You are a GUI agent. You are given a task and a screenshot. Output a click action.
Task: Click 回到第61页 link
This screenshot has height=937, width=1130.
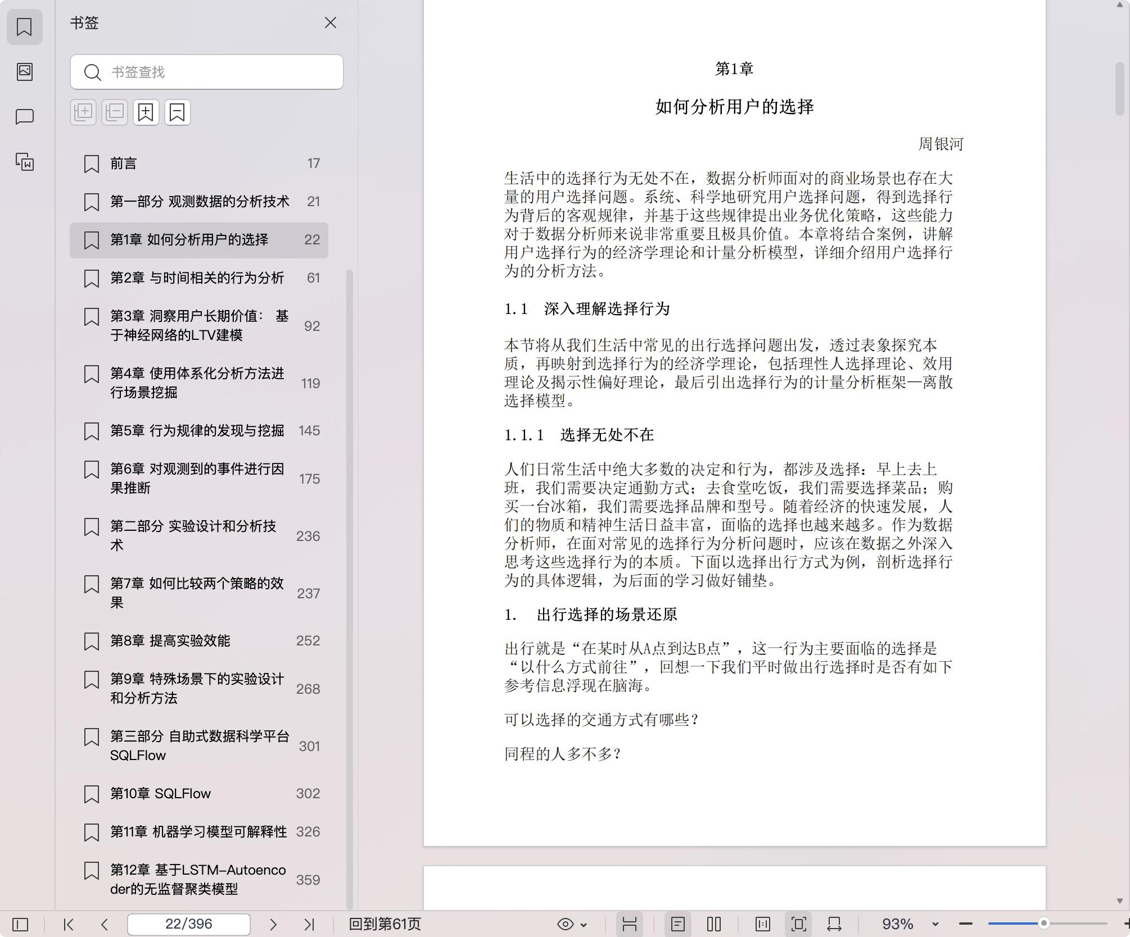pos(385,925)
